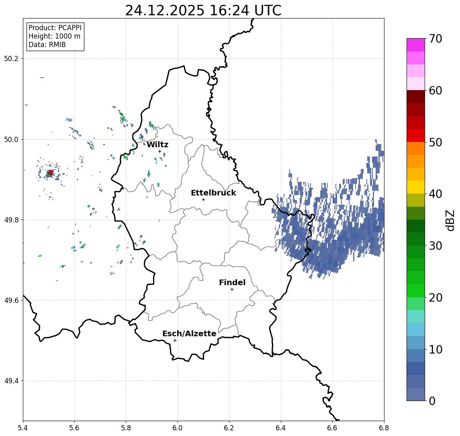Click the Wiltz city label
The width and height of the screenshot is (460, 436).
(157, 144)
